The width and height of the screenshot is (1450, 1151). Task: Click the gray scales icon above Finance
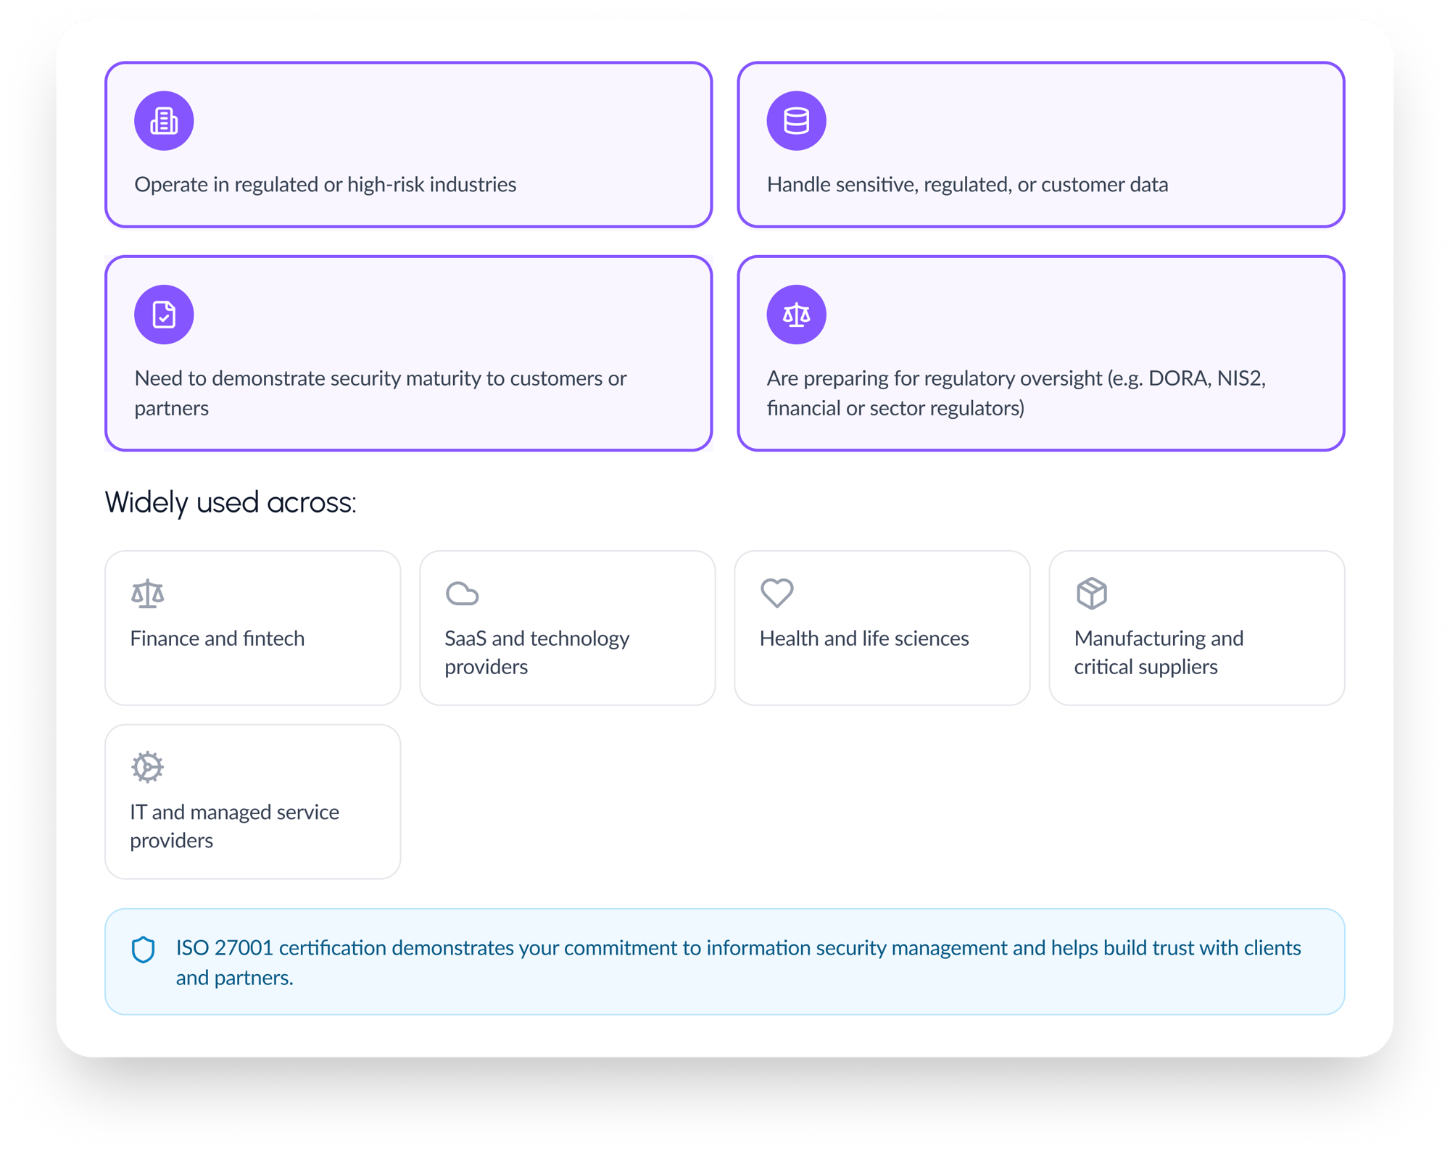pos(148,594)
